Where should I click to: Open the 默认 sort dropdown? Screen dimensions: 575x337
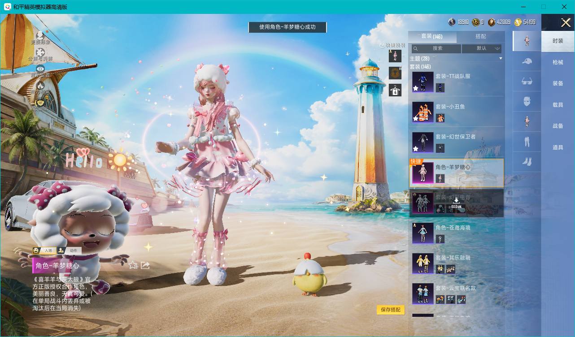coord(482,48)
